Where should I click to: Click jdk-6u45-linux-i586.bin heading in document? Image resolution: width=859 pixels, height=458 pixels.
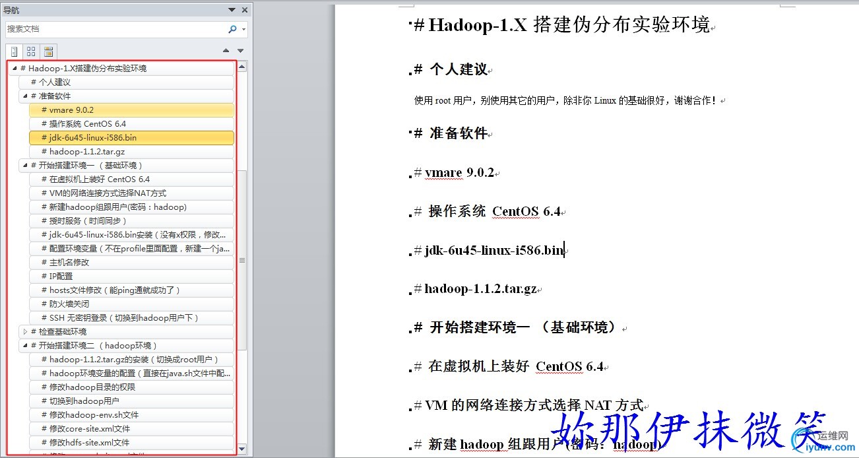pyautogui.click(x=489, y=250)
